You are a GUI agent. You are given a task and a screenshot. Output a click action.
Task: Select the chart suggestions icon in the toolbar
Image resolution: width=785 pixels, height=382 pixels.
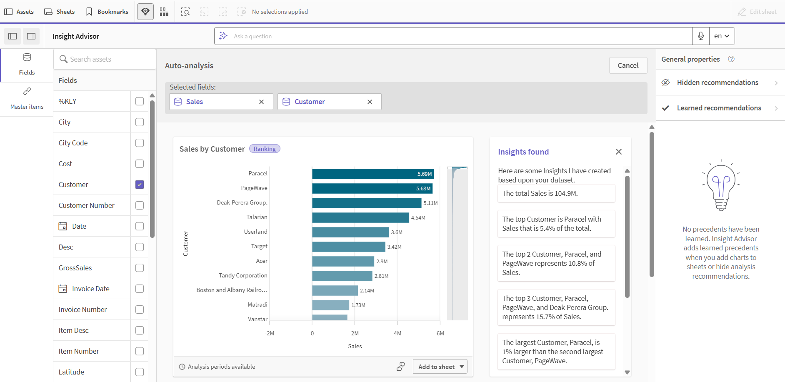[x=164, y=11]
